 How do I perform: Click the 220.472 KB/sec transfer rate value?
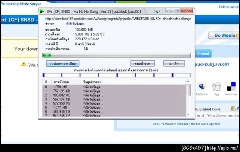pyautogui.click(x=87, y=39)
